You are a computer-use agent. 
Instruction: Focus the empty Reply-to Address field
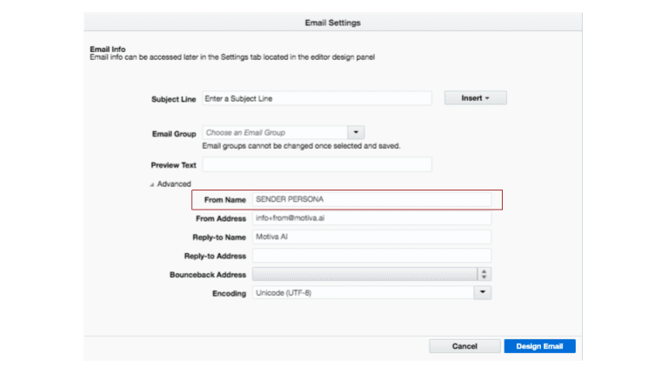click(371, 256)
